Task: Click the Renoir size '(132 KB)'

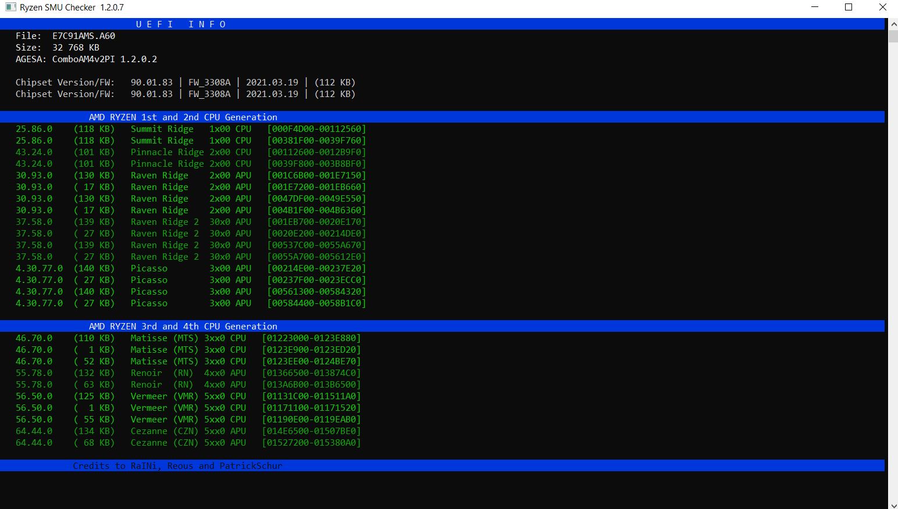Action: click(x=94, y=373)
